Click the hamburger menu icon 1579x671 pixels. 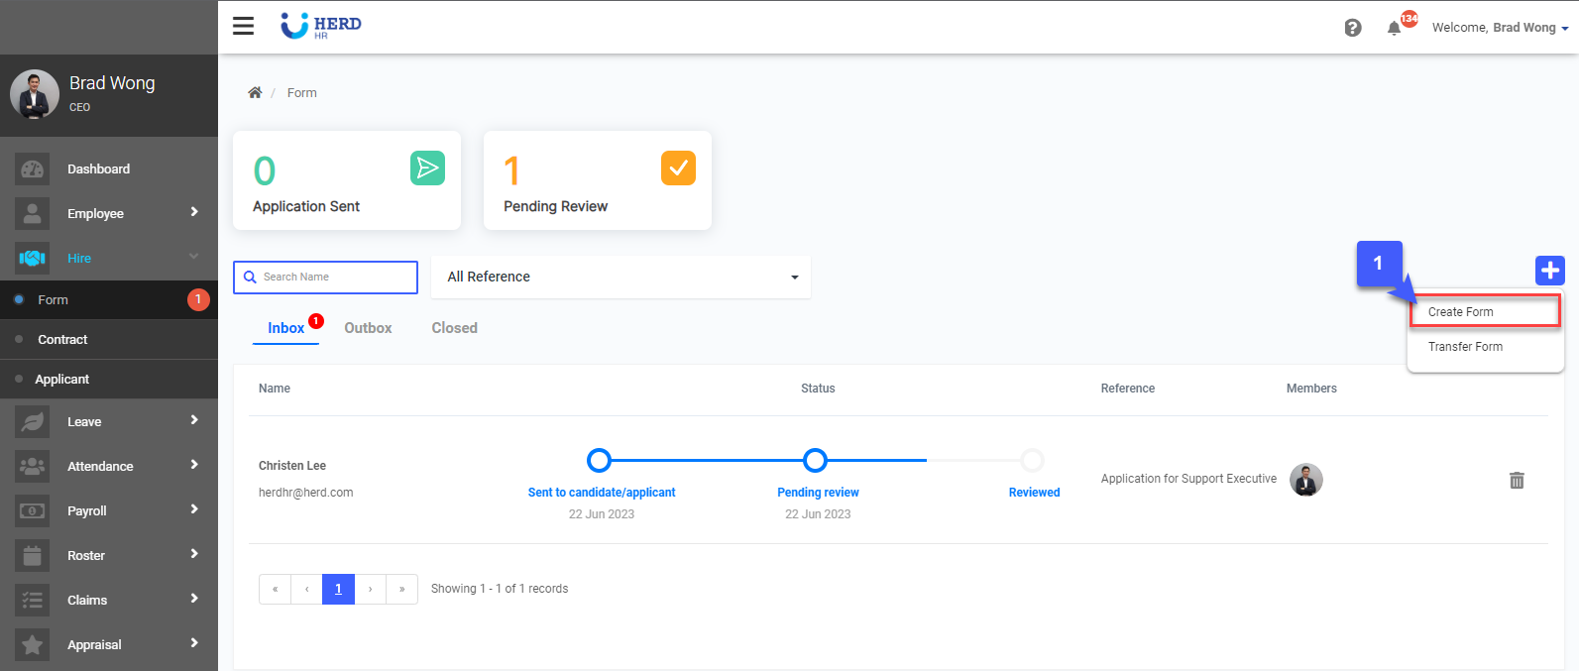[243, 26]
